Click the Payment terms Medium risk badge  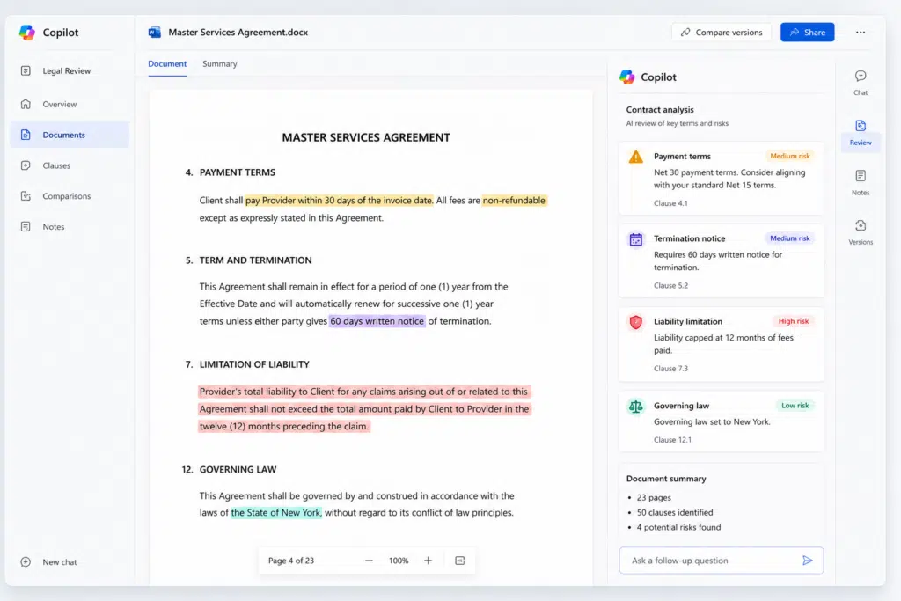(790, 156)
